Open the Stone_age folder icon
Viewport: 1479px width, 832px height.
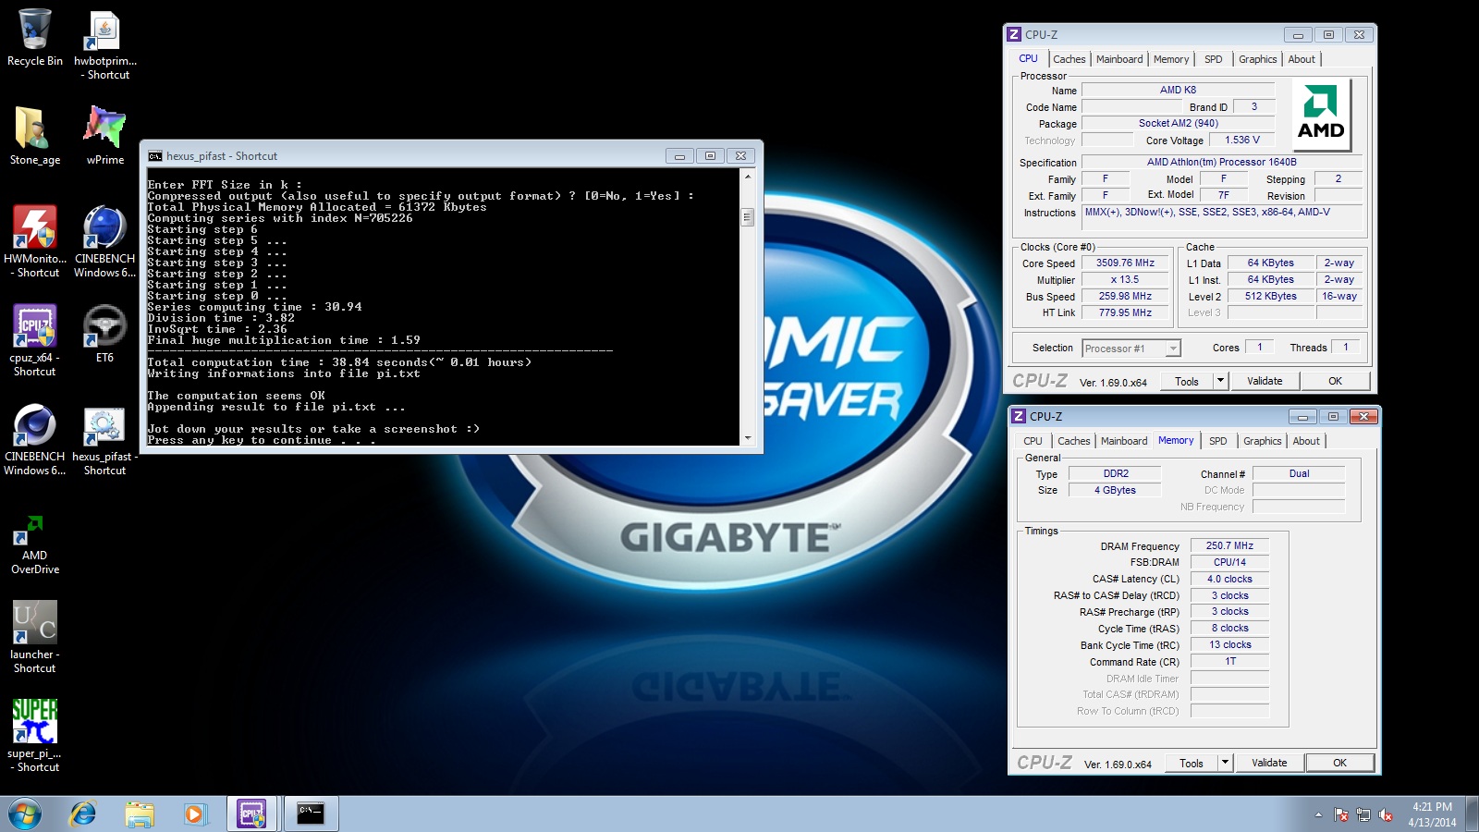point(35,136)
